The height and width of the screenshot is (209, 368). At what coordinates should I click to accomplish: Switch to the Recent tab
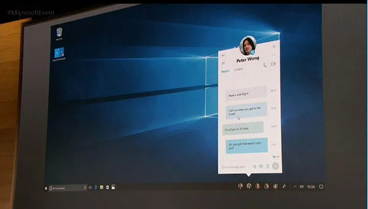click(225, 71)
